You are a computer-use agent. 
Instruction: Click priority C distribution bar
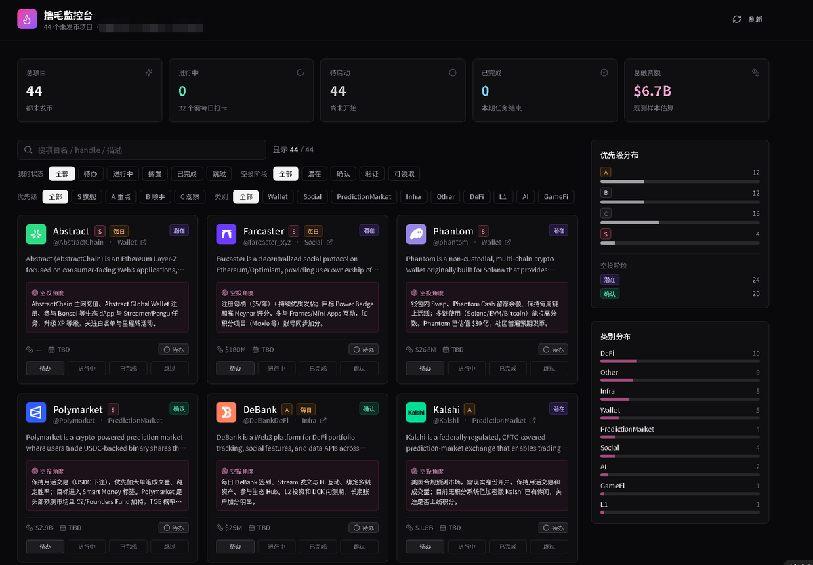[x=680, y=222]
